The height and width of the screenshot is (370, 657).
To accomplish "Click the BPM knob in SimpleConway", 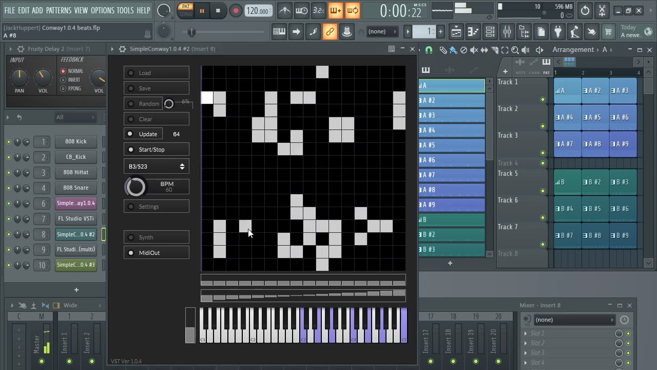I will click(x=136, y=187).
